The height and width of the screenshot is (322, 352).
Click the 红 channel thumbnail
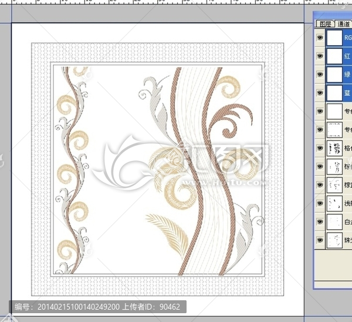[334, 56]
